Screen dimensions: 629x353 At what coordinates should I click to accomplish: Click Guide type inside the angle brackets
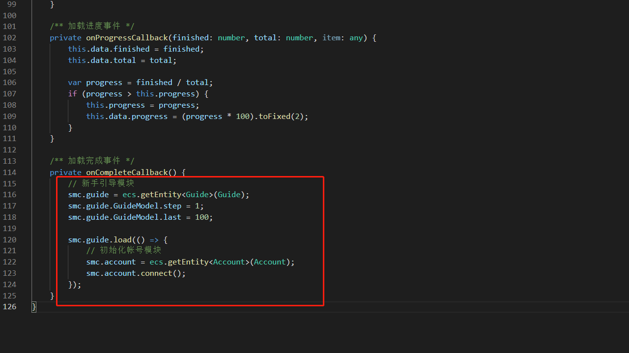click(x=197, y=195)
